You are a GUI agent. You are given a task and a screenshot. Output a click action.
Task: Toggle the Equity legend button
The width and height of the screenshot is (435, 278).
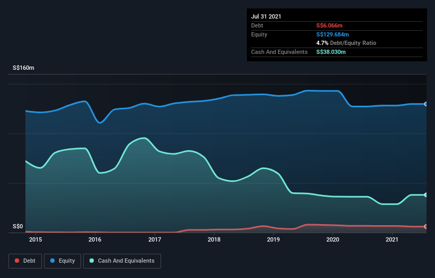tap(63, 261)
